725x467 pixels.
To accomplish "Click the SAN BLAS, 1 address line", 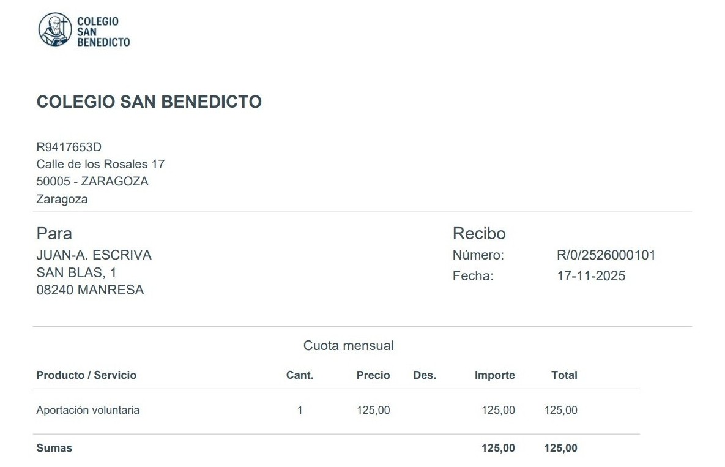I will point(76,272).
